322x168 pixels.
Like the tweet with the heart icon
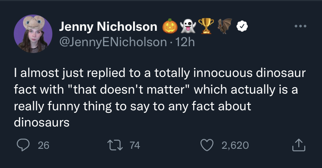click(207, 145)
